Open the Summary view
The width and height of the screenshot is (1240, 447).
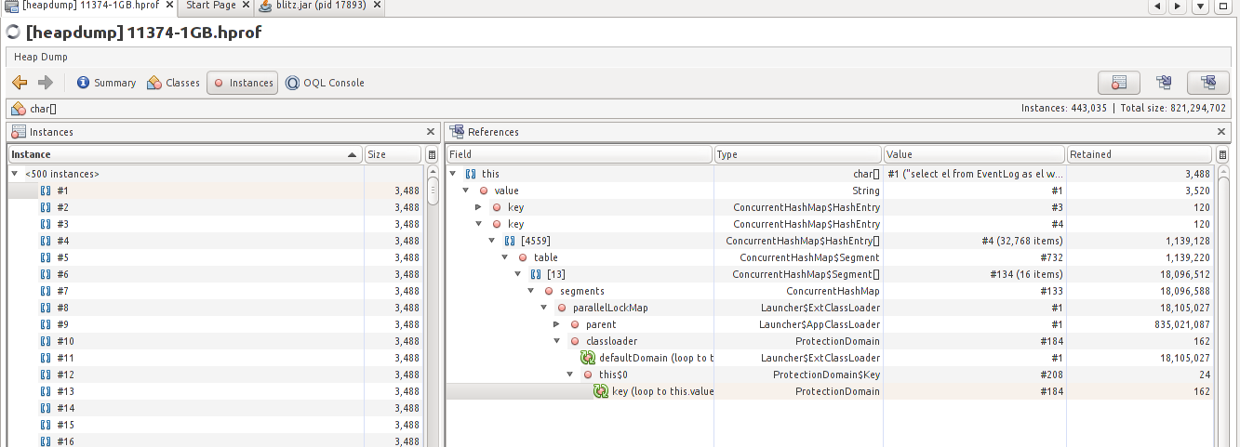point(106,83)
